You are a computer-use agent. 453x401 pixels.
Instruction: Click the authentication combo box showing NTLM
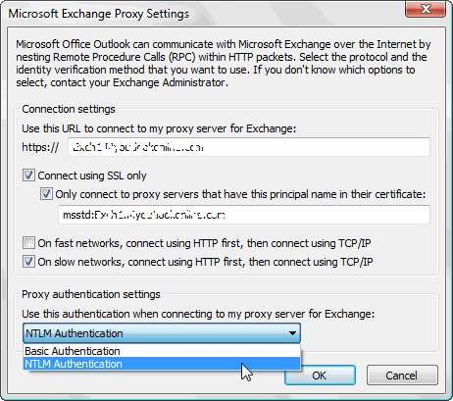click(162, 333)
